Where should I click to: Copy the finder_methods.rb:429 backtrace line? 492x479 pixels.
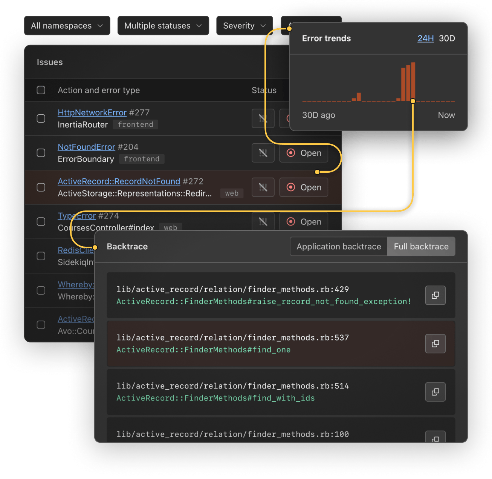click(x=435, y=295)
